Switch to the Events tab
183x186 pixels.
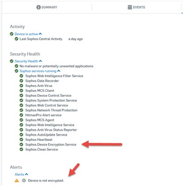pos(136,7)
